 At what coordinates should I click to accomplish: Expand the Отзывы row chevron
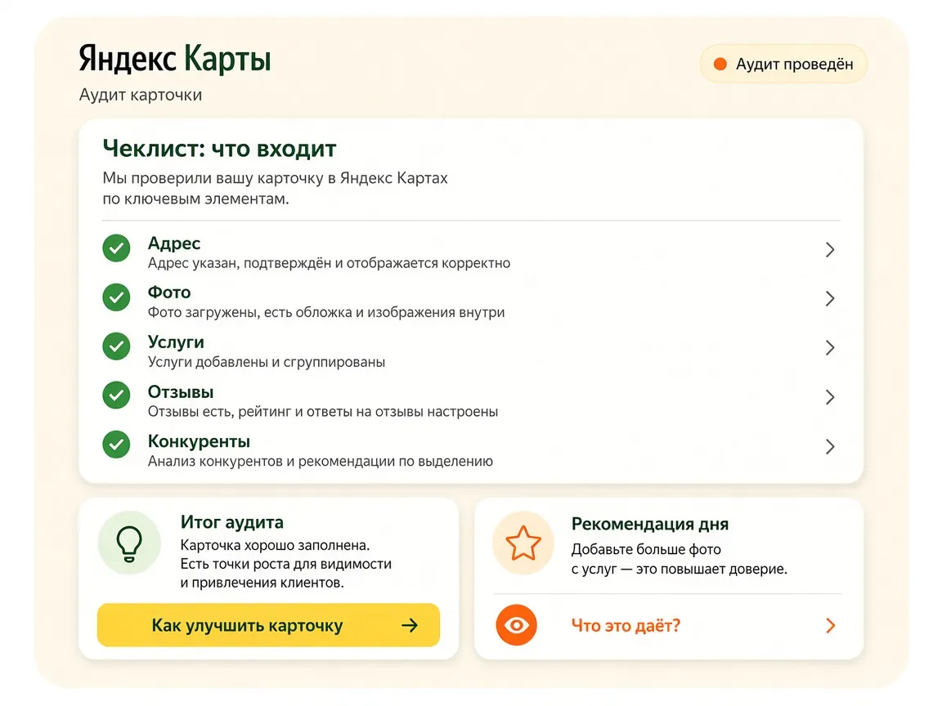pyautogui.click(x=830, y=397)
